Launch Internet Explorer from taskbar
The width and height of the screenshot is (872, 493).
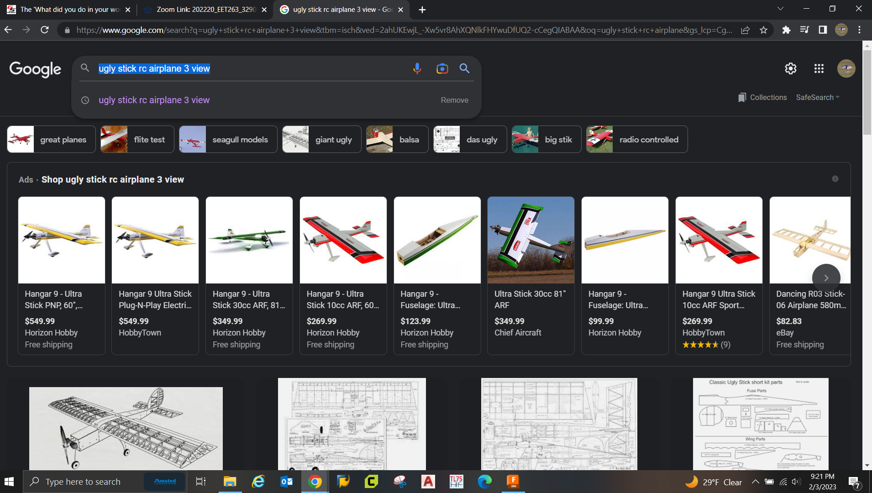coord(258,482)
